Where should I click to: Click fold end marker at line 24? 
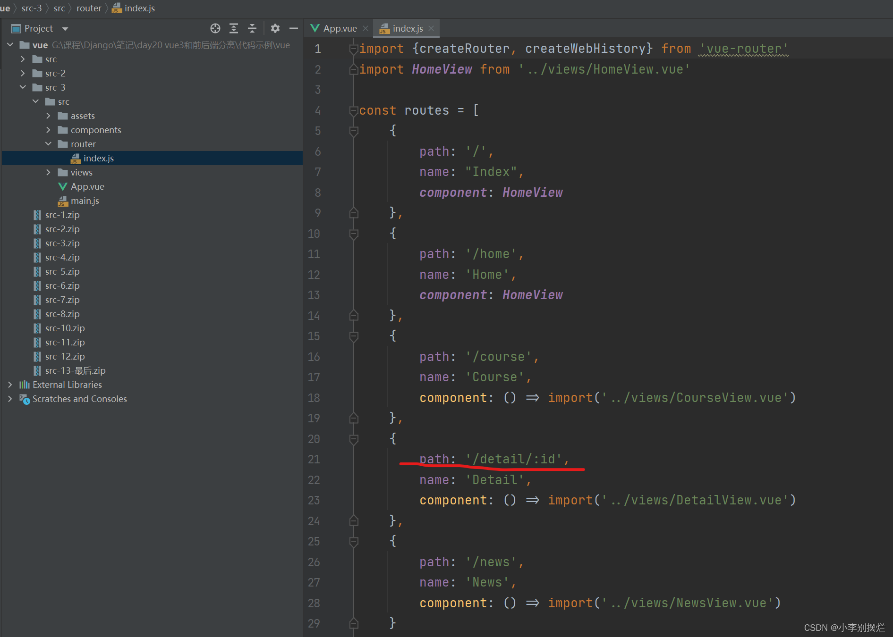click(354, 521)
